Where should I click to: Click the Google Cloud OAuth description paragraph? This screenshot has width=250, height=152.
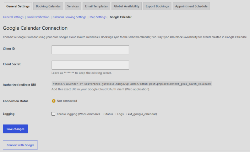(x=125, y=37)
